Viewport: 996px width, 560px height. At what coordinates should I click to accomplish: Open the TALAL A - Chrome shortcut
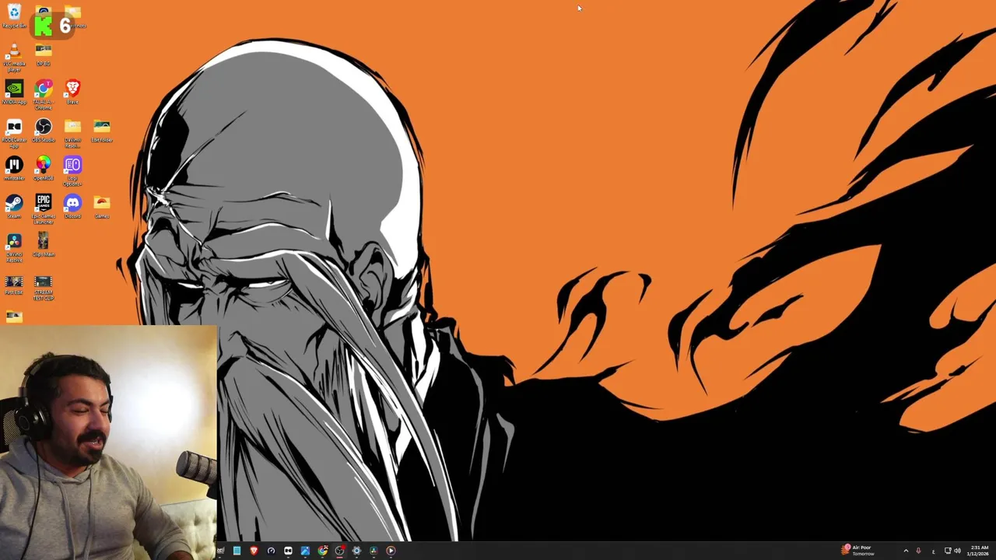[x=43, y=95]
